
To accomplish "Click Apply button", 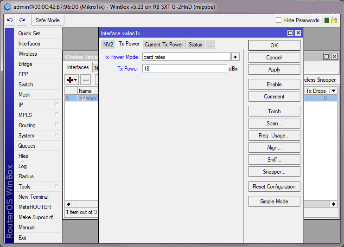I will pyautogui.click(x=274, y=70).
